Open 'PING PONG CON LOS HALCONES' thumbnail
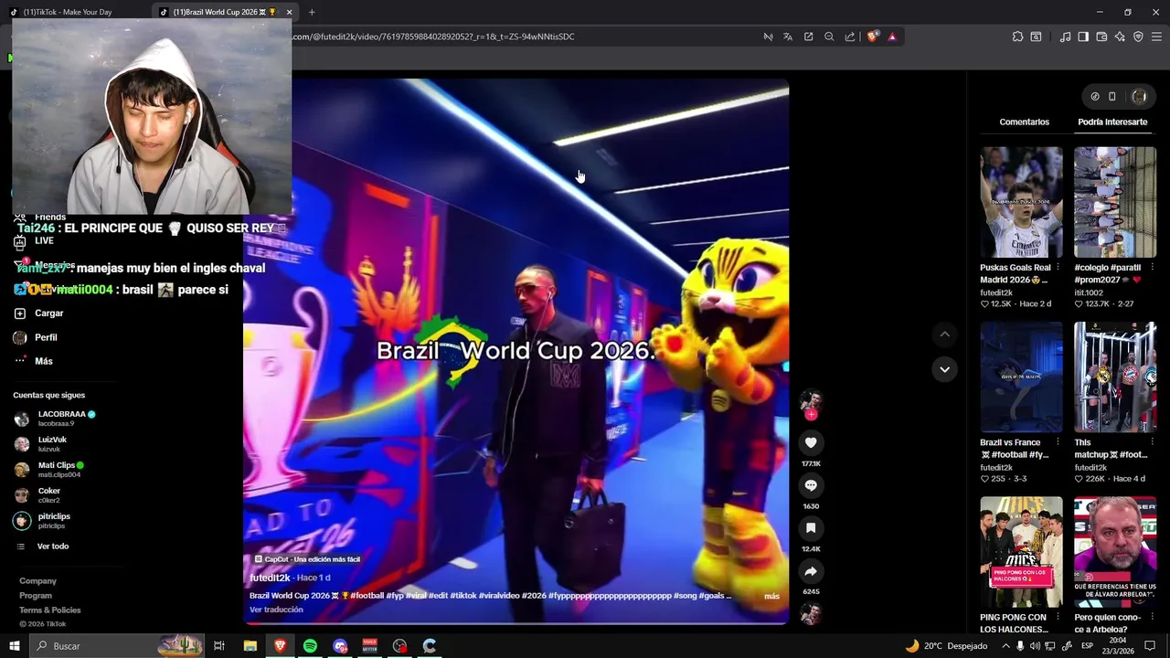Screen dimensions: 1170x658 coord(1021,552)
